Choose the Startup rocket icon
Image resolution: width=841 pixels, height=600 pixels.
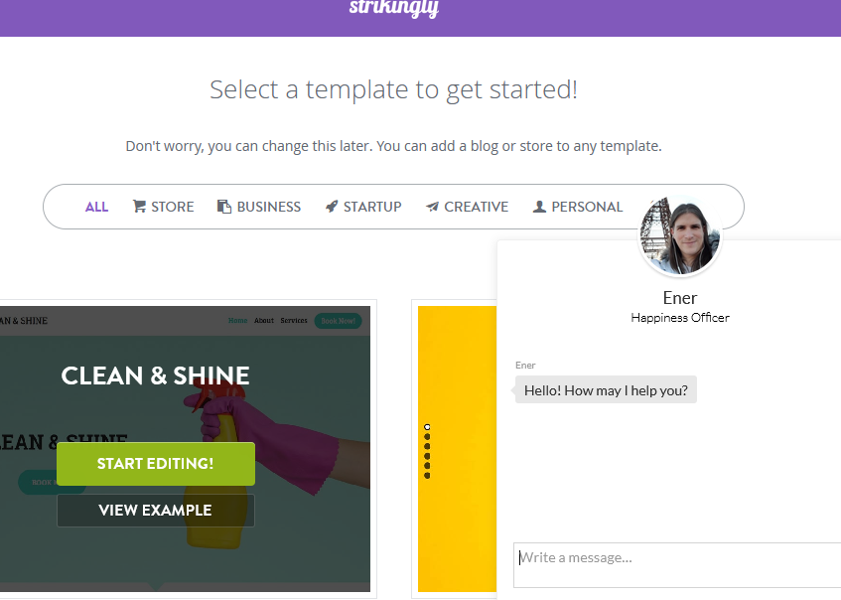332,207
